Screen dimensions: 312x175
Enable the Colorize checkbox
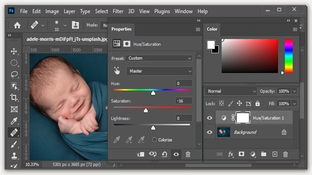[154, 140]
